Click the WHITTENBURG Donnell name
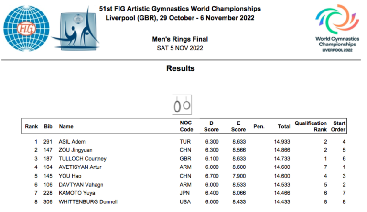 [88, 202]
